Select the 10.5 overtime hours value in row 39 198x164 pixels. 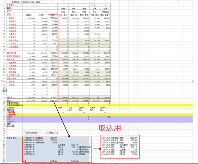(x=108, y=117)
